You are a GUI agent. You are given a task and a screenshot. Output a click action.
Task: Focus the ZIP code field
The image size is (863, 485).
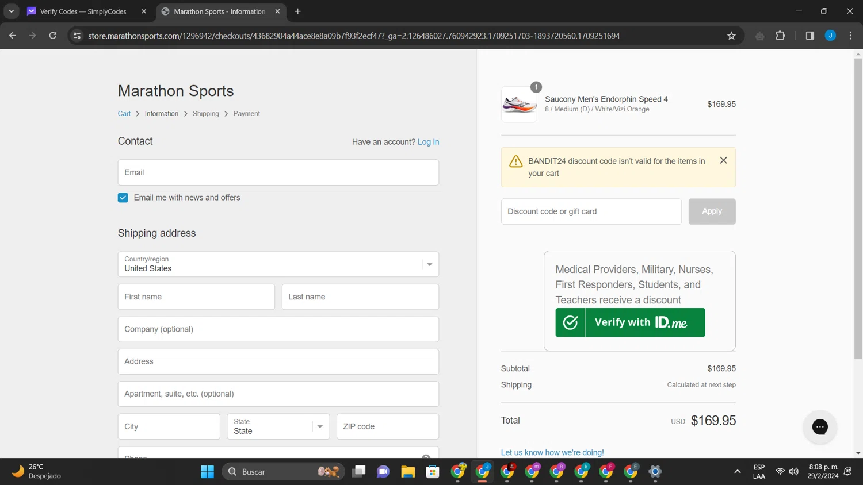tap(388, 426)
